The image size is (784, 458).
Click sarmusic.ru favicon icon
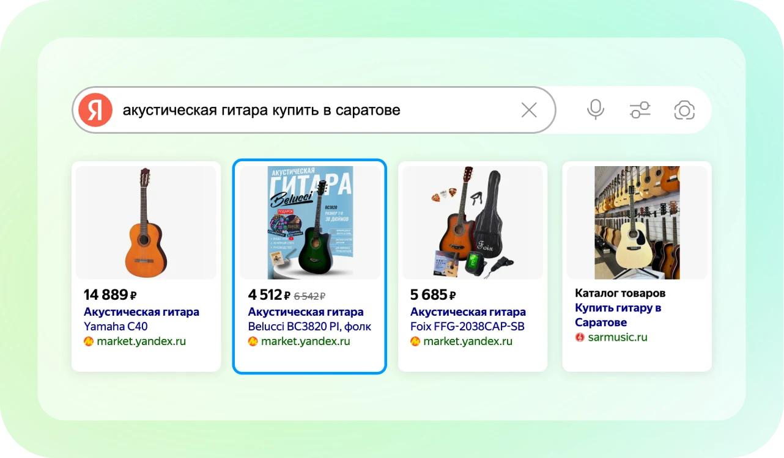pyautogui.click(x=580, y=337)
